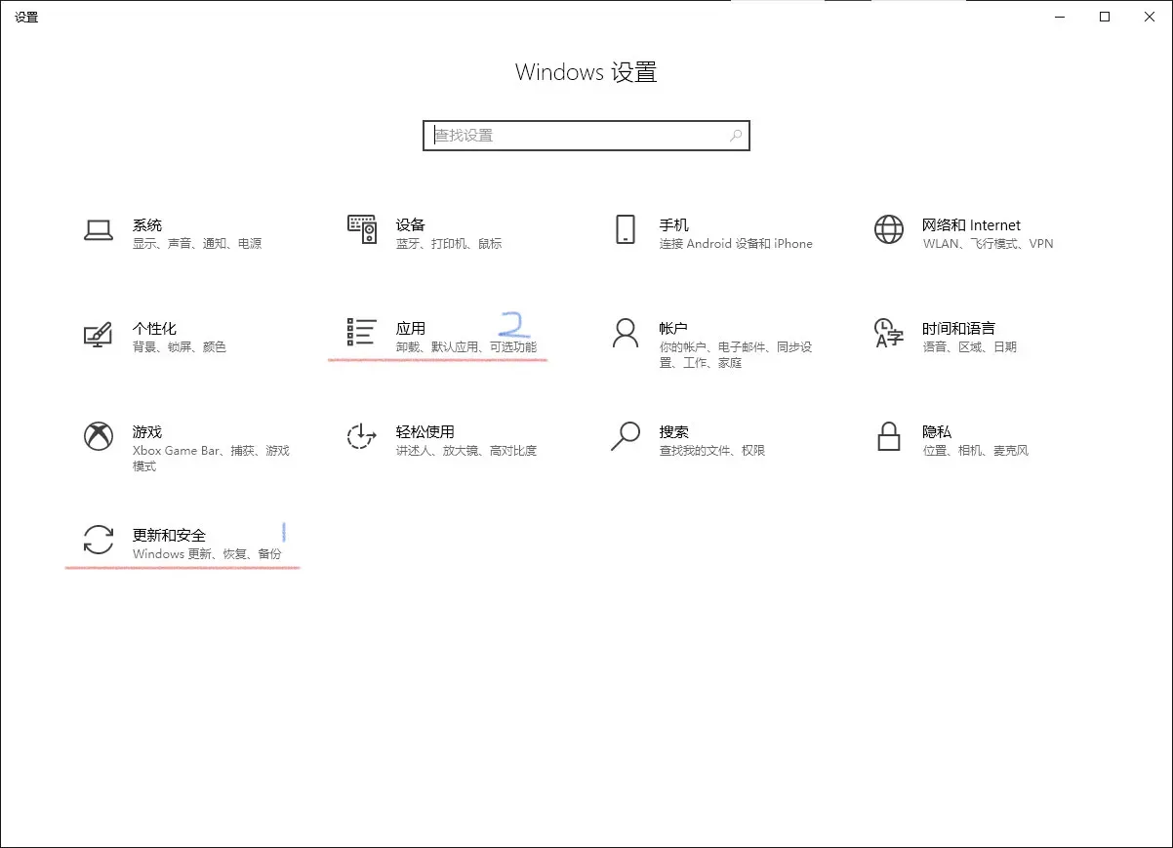The width and height of the screenshot is (1173, 848).
Task: Open the 网络和 Internet globe icon
Action: 889,229
